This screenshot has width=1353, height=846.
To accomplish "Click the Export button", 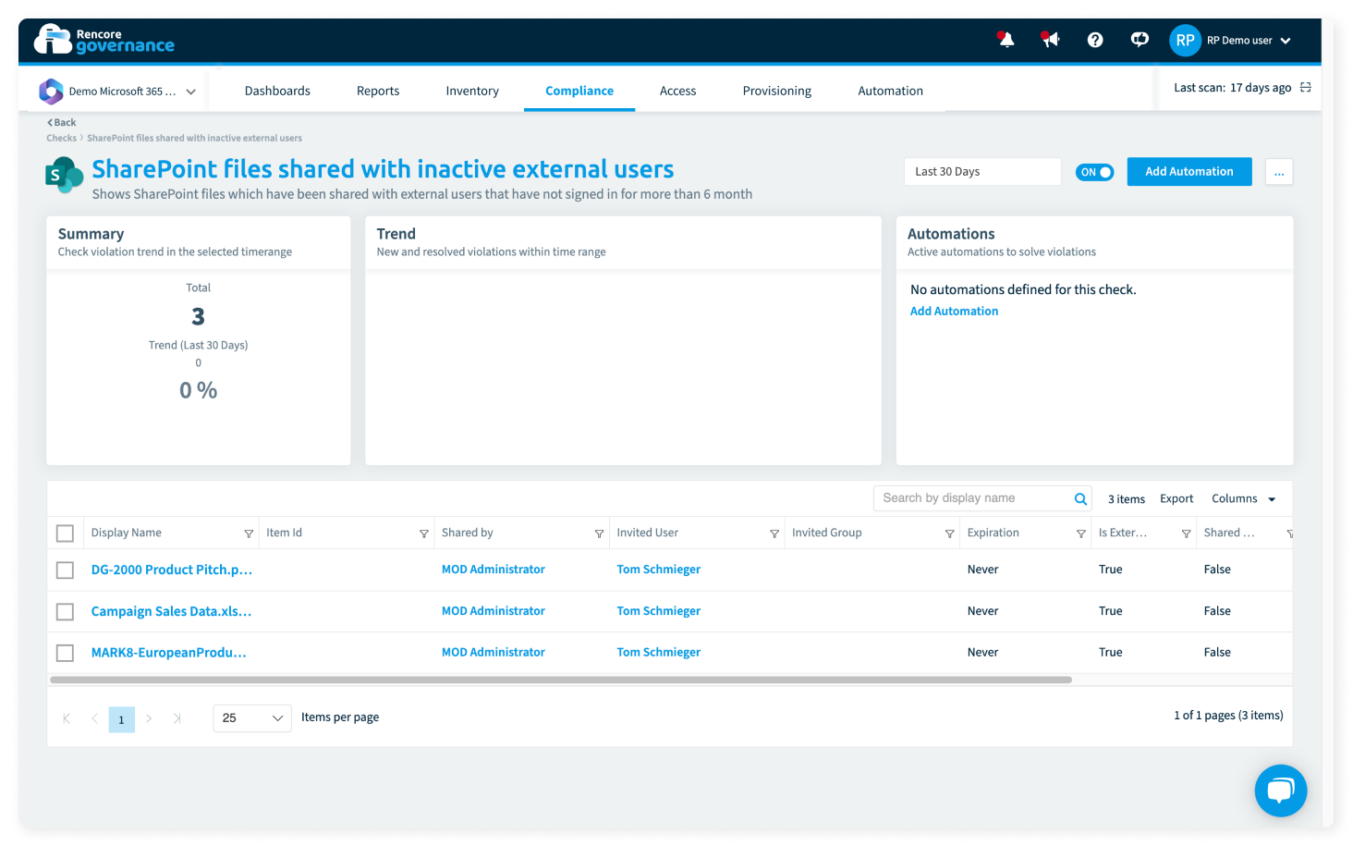I will coord(1176,499).
